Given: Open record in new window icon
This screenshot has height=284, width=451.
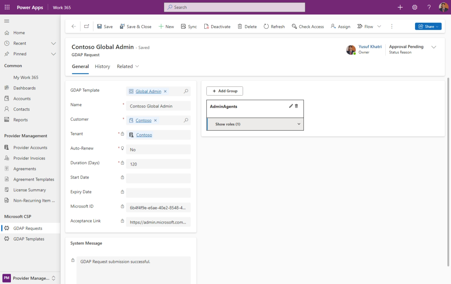Looking at the screenshot, I should 86,26.
